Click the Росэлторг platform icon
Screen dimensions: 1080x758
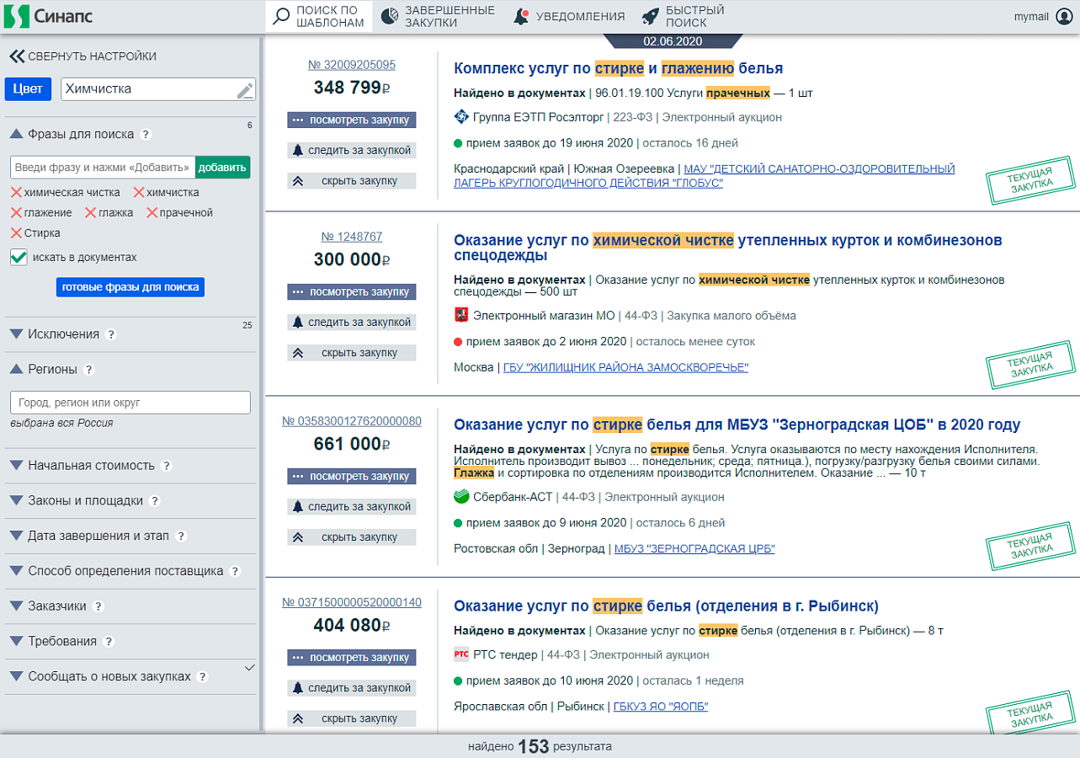(461, 117)
